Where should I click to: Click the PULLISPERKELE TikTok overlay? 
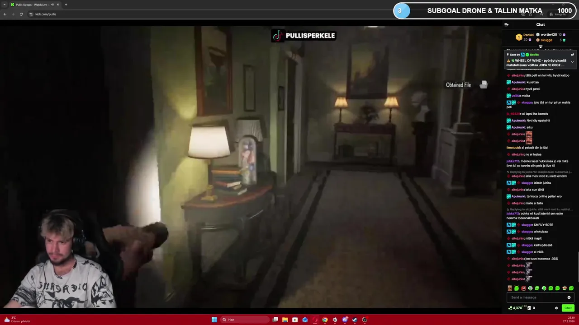[x=304, y=36]
